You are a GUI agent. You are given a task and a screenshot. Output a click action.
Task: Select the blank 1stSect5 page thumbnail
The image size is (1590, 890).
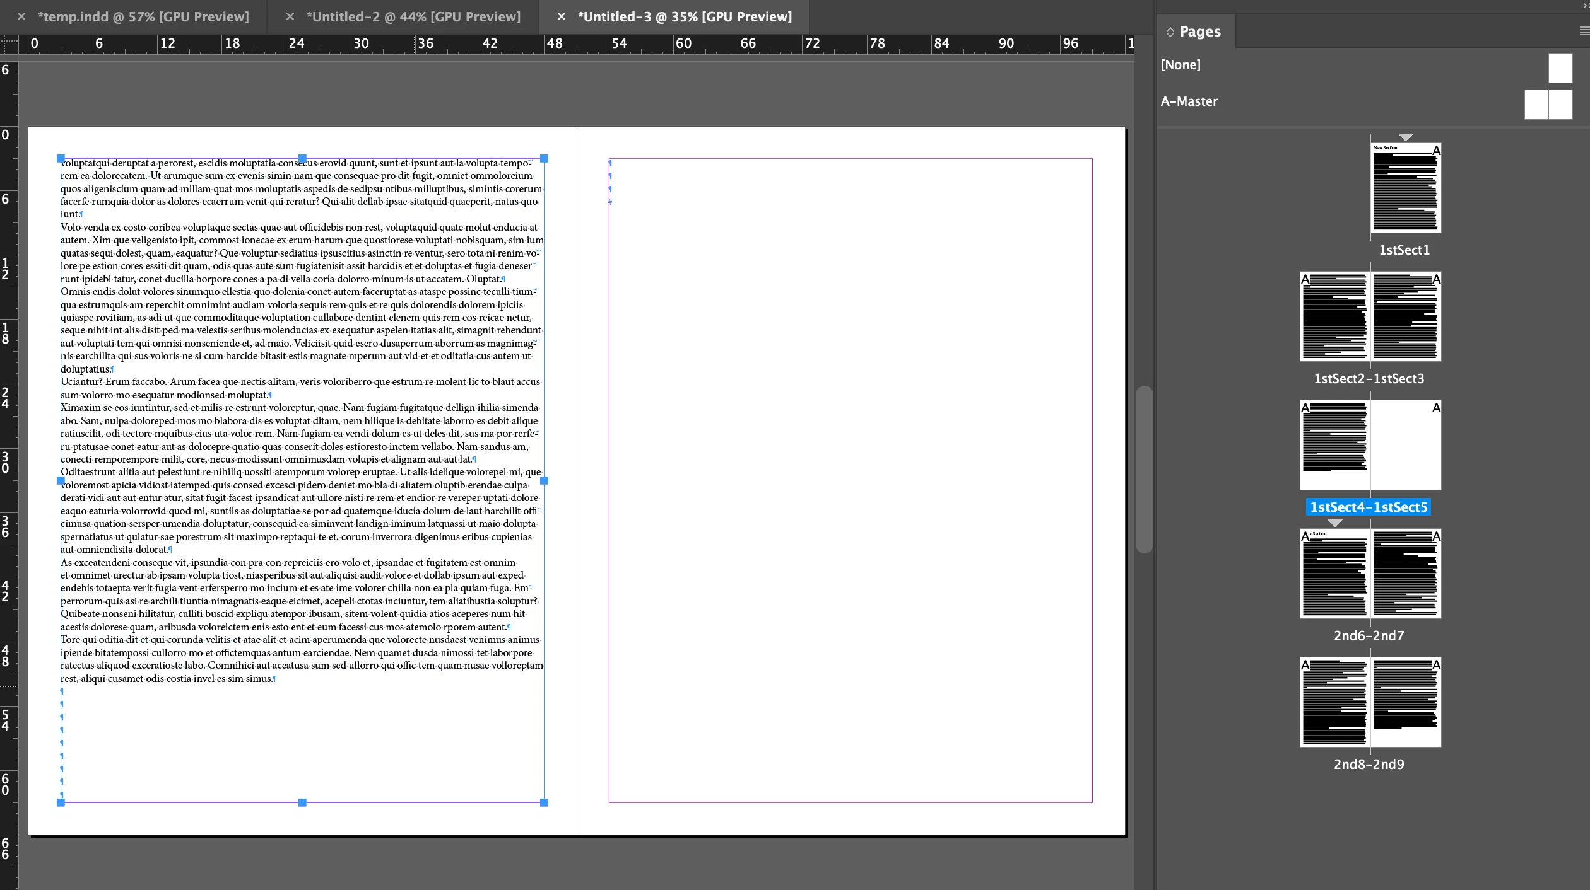point(1406,445)
